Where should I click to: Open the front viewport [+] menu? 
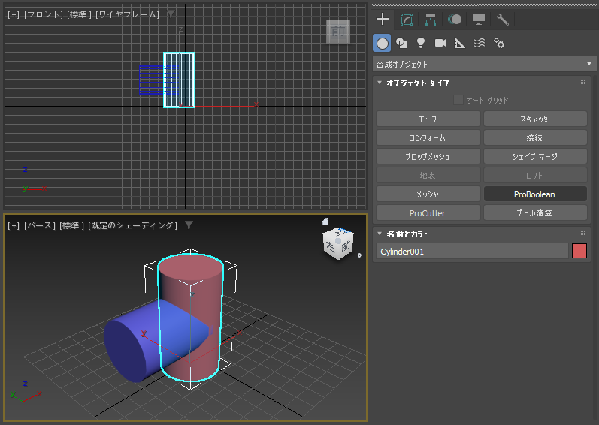(14, 14)
